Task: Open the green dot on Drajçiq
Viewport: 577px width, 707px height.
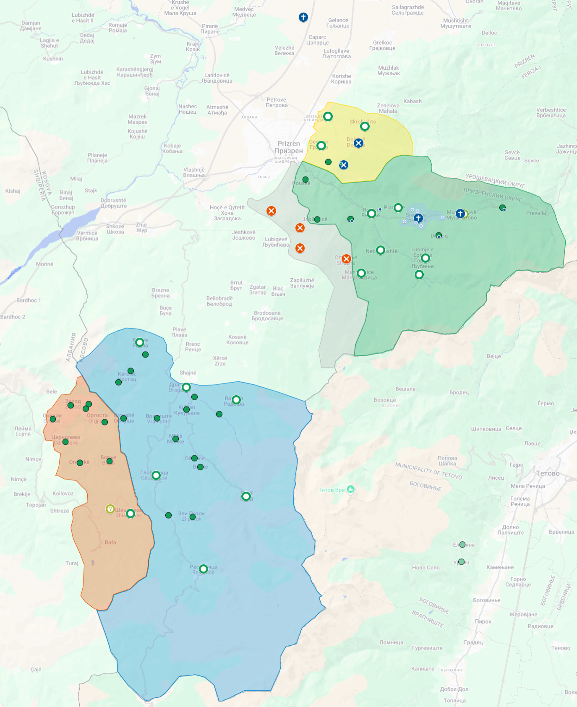Action: point(439,235)
